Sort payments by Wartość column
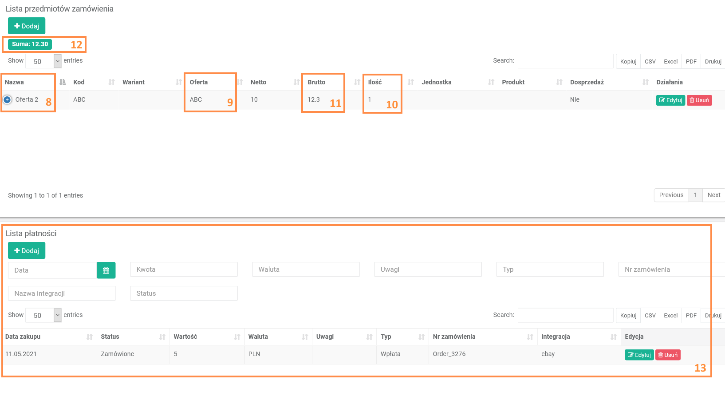 tap(185, 337)
